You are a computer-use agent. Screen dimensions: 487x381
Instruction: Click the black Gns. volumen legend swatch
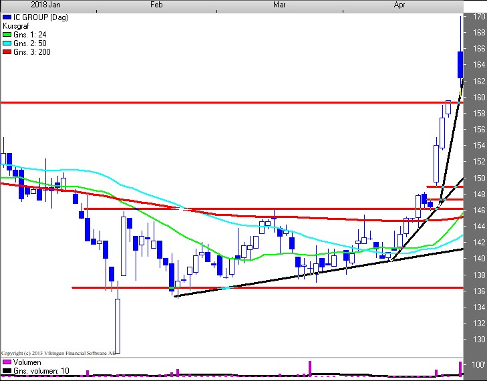(7, 371)
